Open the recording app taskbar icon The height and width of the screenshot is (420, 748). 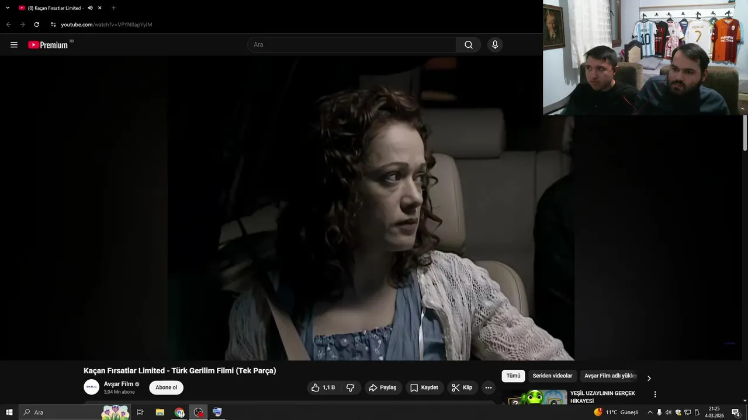coord(199,412)
